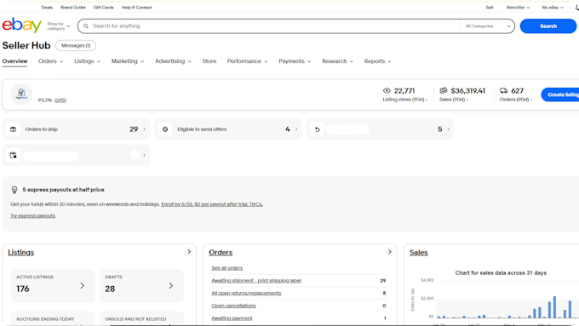Click the Eligible to send offers icon
This screenshot has height=326, width=579.
[165, 129]
